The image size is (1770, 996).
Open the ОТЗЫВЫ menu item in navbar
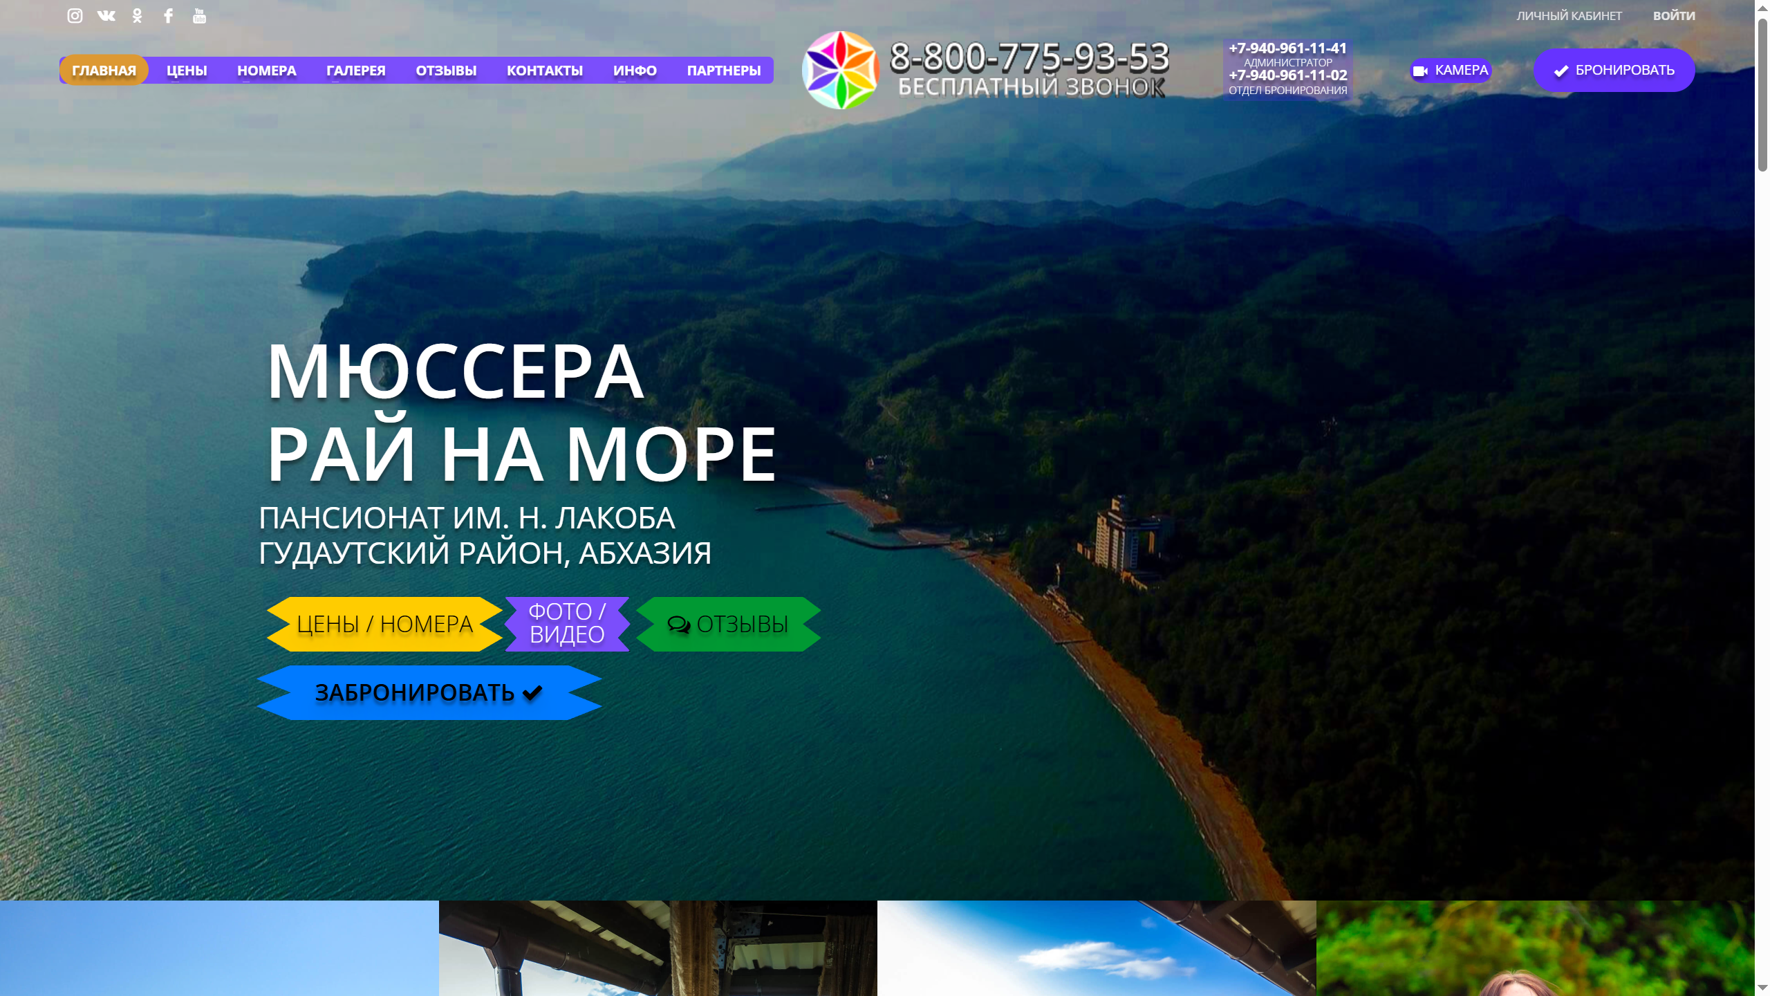coord(446,70)
